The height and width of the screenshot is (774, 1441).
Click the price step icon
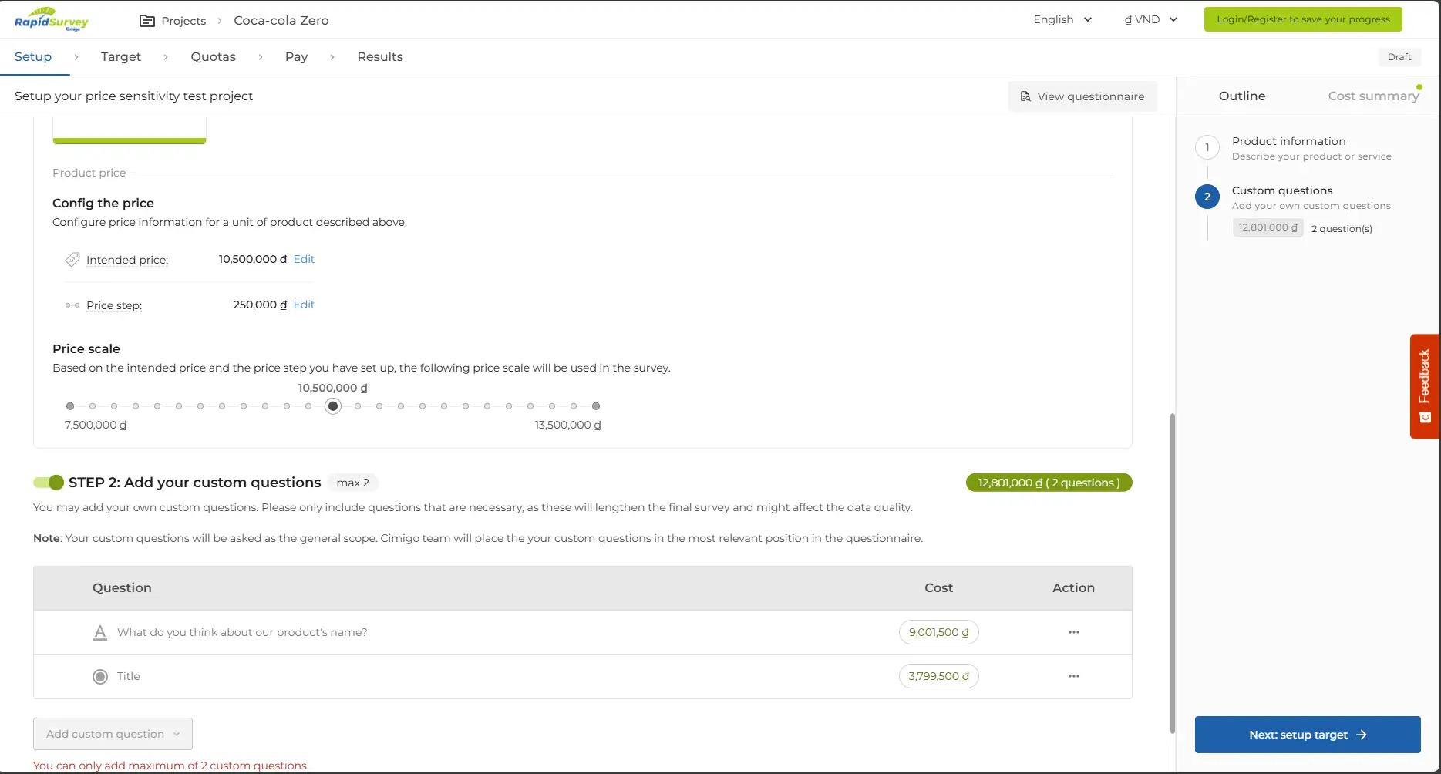coord(72,305)
